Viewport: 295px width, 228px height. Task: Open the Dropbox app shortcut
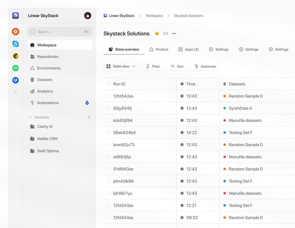coord(15,80)
